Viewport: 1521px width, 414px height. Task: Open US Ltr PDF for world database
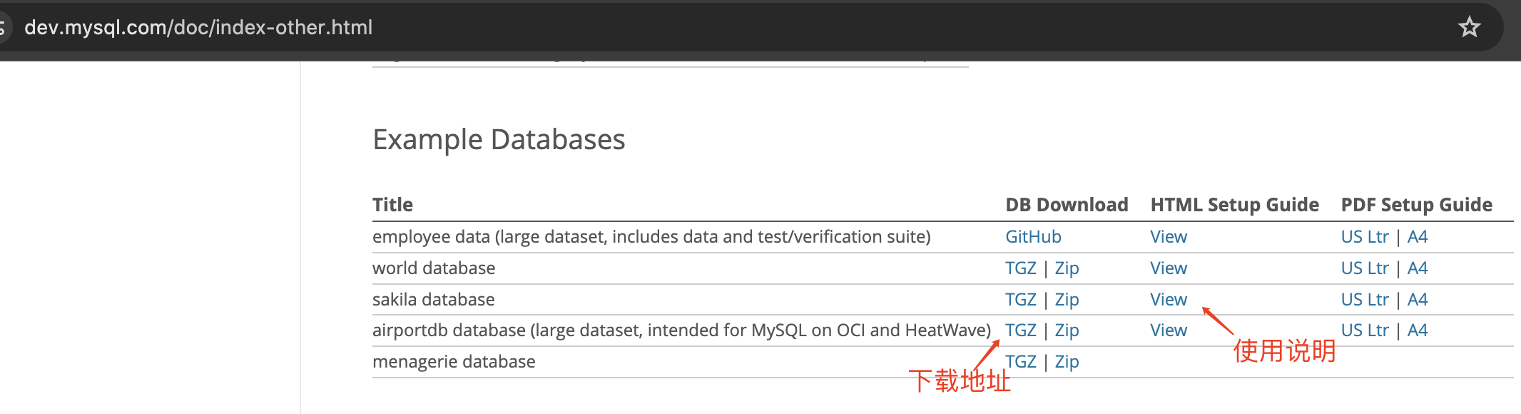[x=1364, y=268]
